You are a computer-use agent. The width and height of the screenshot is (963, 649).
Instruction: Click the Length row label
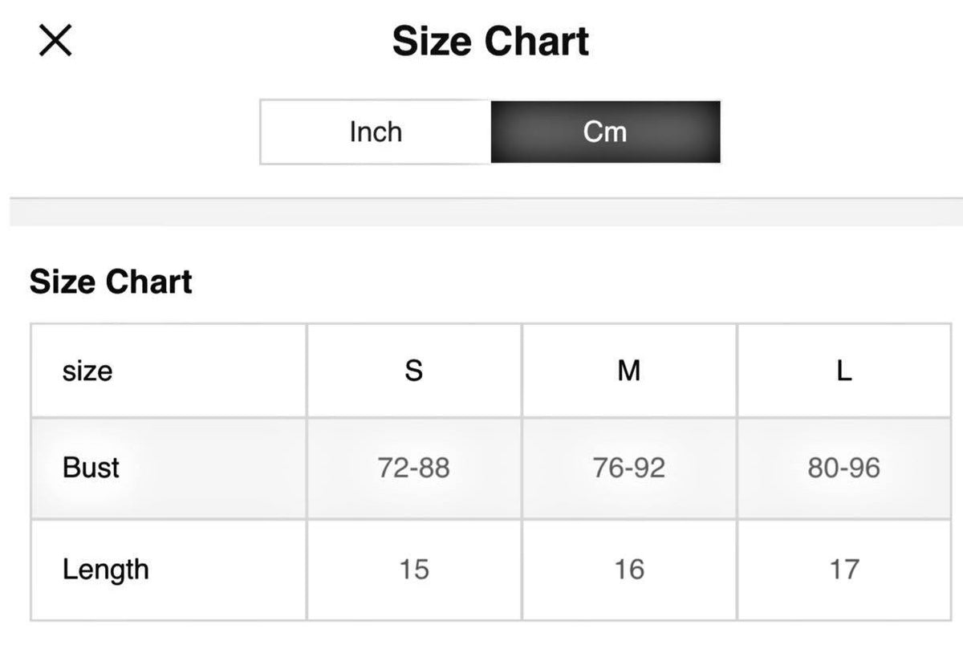point(105,570)
